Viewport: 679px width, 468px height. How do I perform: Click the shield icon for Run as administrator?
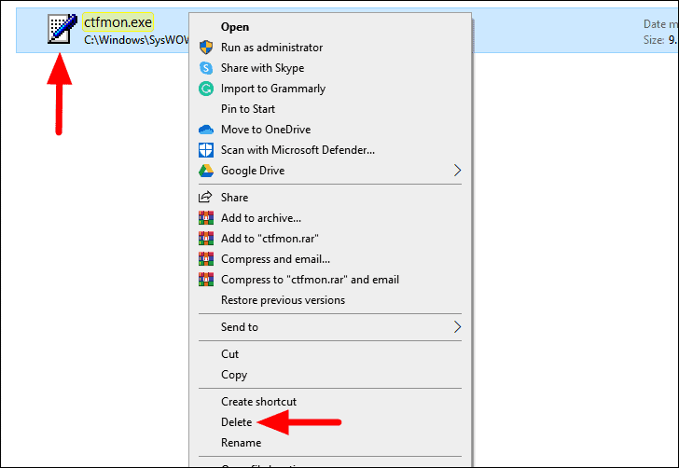(206, 48)
